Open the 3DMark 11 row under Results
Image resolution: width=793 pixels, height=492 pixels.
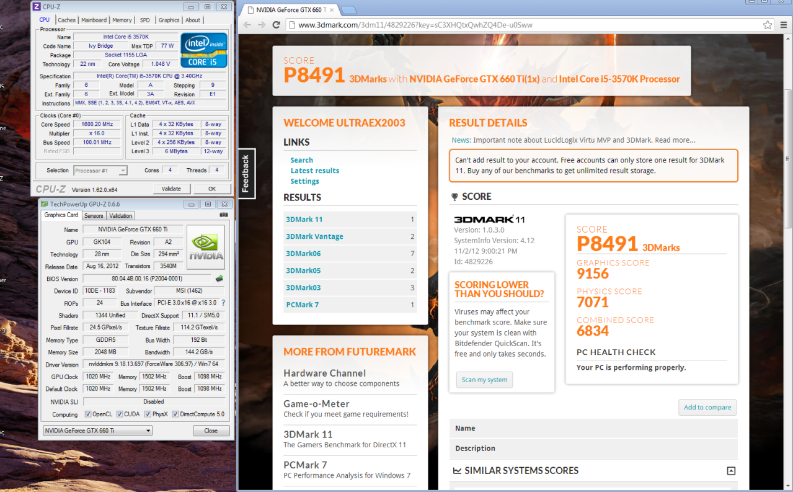(x=350, y=220)
